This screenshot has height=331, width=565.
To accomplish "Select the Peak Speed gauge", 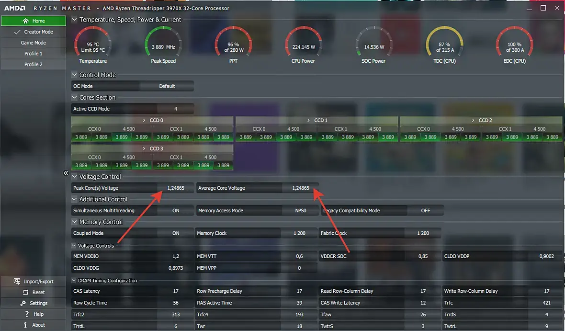I will (x=163, y=45).
